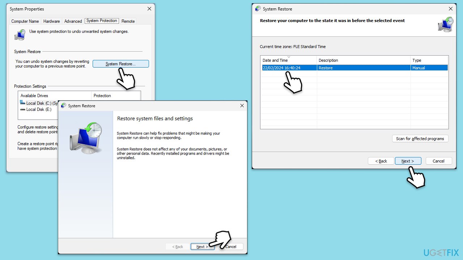Close the System Properties window
This screenshot has width=463, height=260.
pos(149,9)
